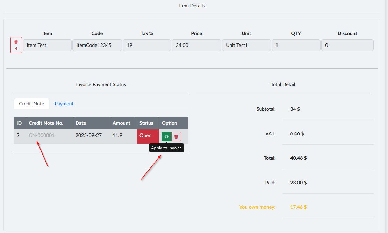Click the Discount input field
This screenshot has height=233, width=388.
click(x=347, y=45)
